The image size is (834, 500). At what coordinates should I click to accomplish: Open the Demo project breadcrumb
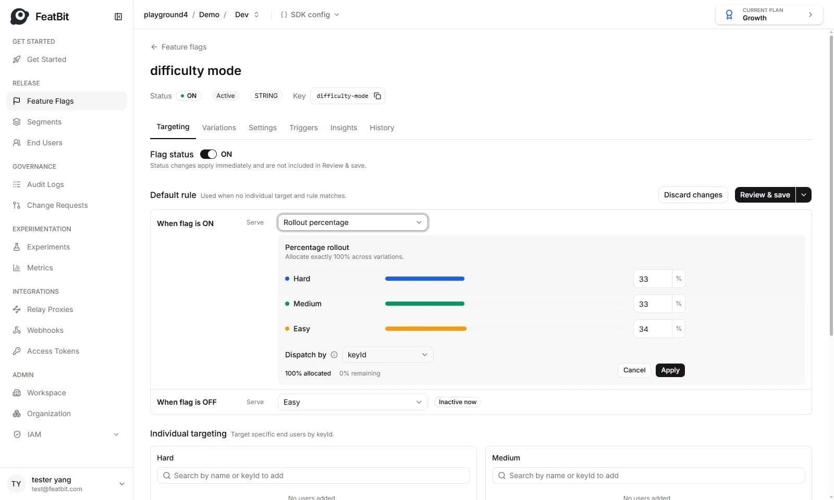click(x=209, y=15)
